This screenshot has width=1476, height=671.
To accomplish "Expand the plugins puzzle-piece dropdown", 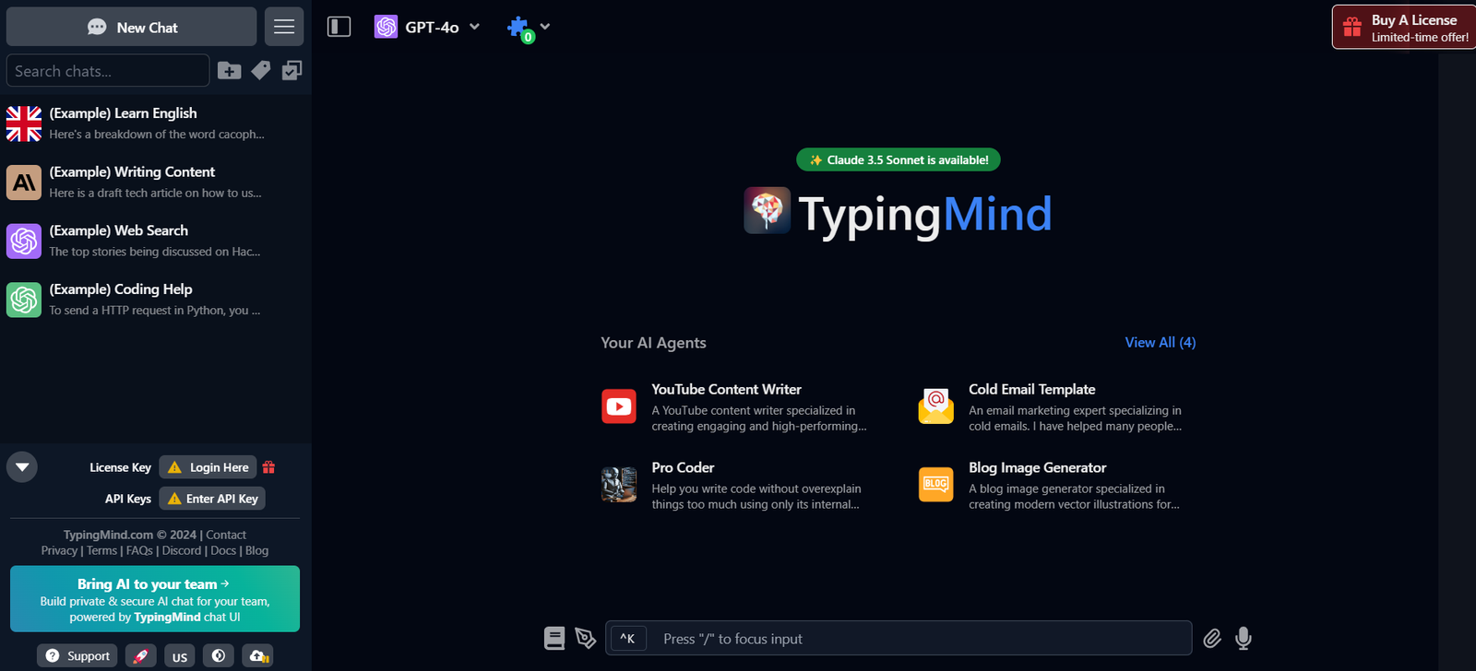I will point(529,28).
